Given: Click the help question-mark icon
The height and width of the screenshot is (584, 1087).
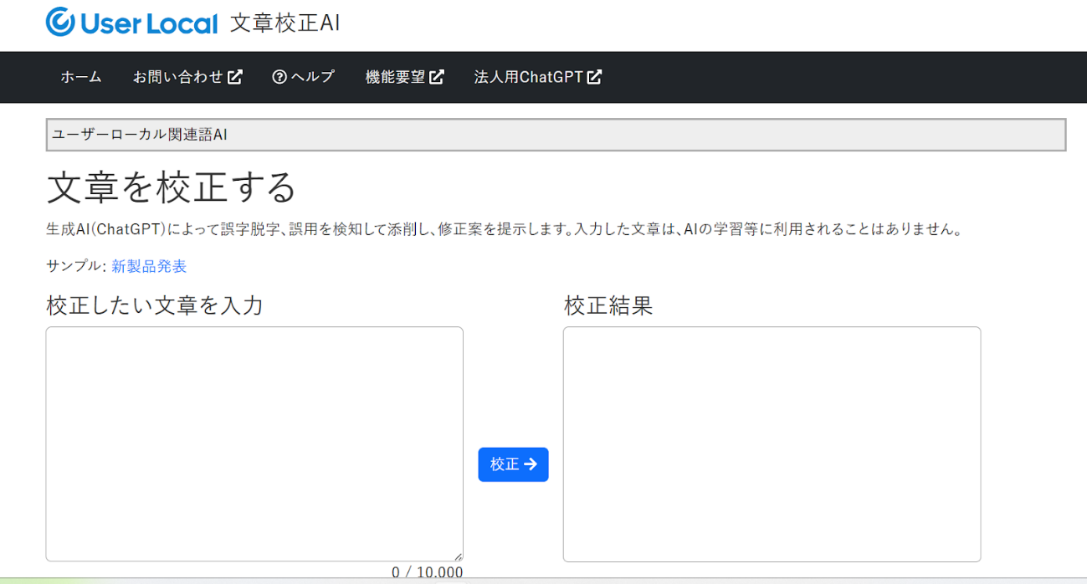Looking at the screenshot, I should point(277,77).
